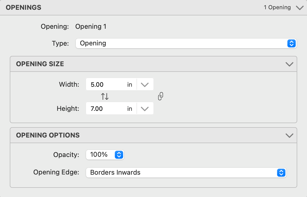Click the 'Opening Edge:' label
The image size is (307, 197).
click(x=56, y=172)
